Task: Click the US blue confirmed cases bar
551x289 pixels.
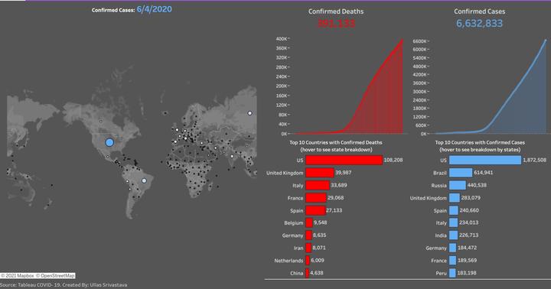Action: pyautogui.click(x=485, y=160)
